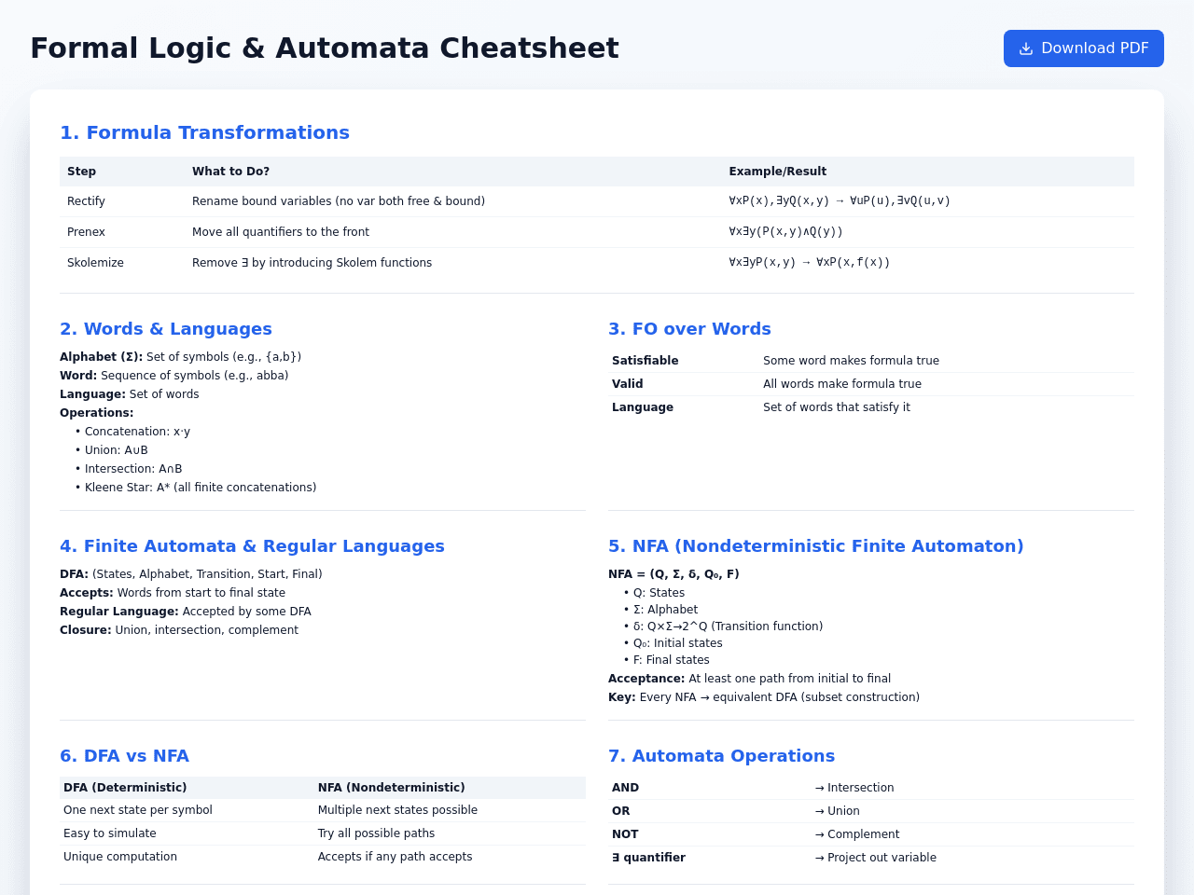Viewport: 1194px width, 895px height.
Task: Click the 'F: Final states' bullet
Action: [666, 660]
